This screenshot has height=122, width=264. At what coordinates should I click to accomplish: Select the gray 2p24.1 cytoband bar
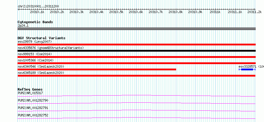136,29
